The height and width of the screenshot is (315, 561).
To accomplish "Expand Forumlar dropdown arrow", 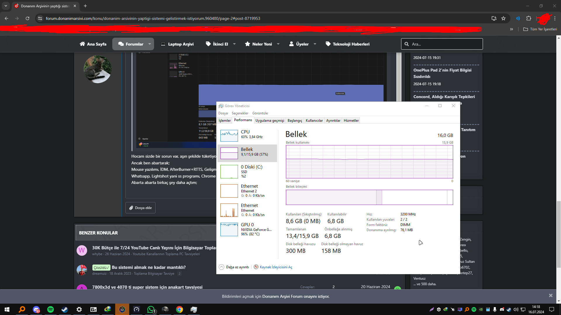I will click(150, 44).
